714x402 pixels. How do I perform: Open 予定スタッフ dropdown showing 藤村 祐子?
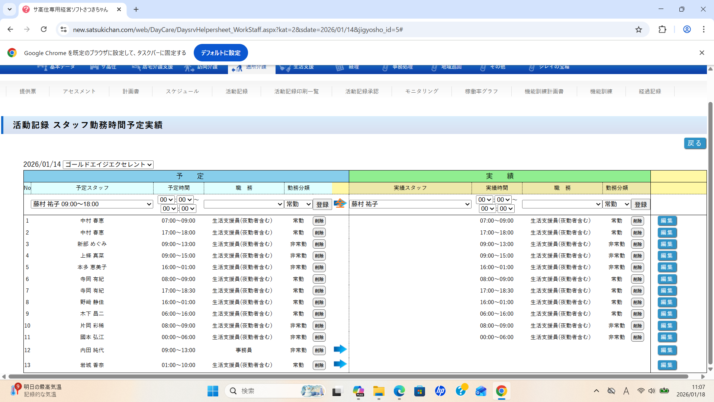[92, 204]
